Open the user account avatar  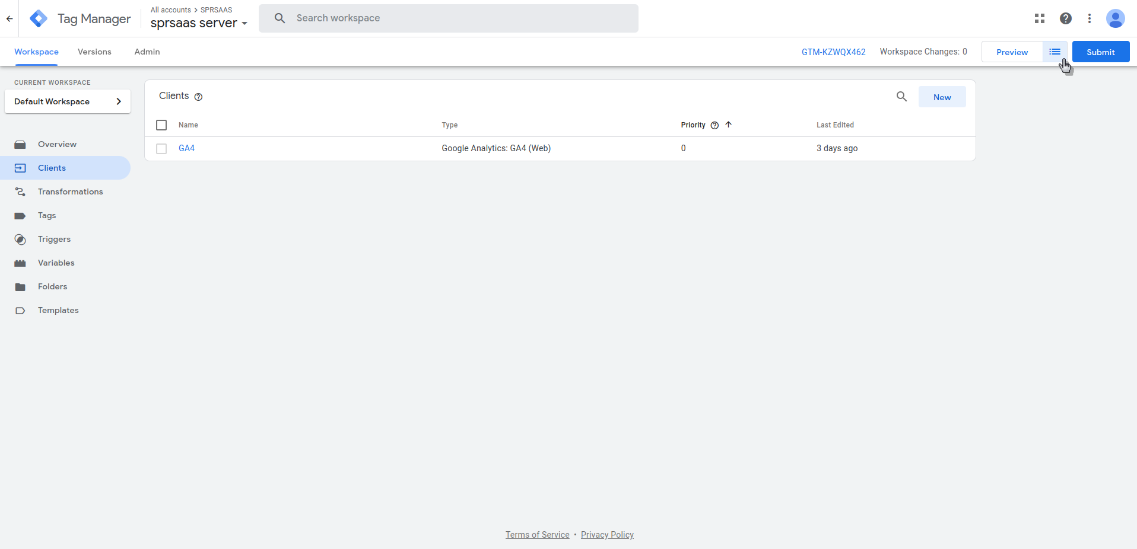(1116, 18)
